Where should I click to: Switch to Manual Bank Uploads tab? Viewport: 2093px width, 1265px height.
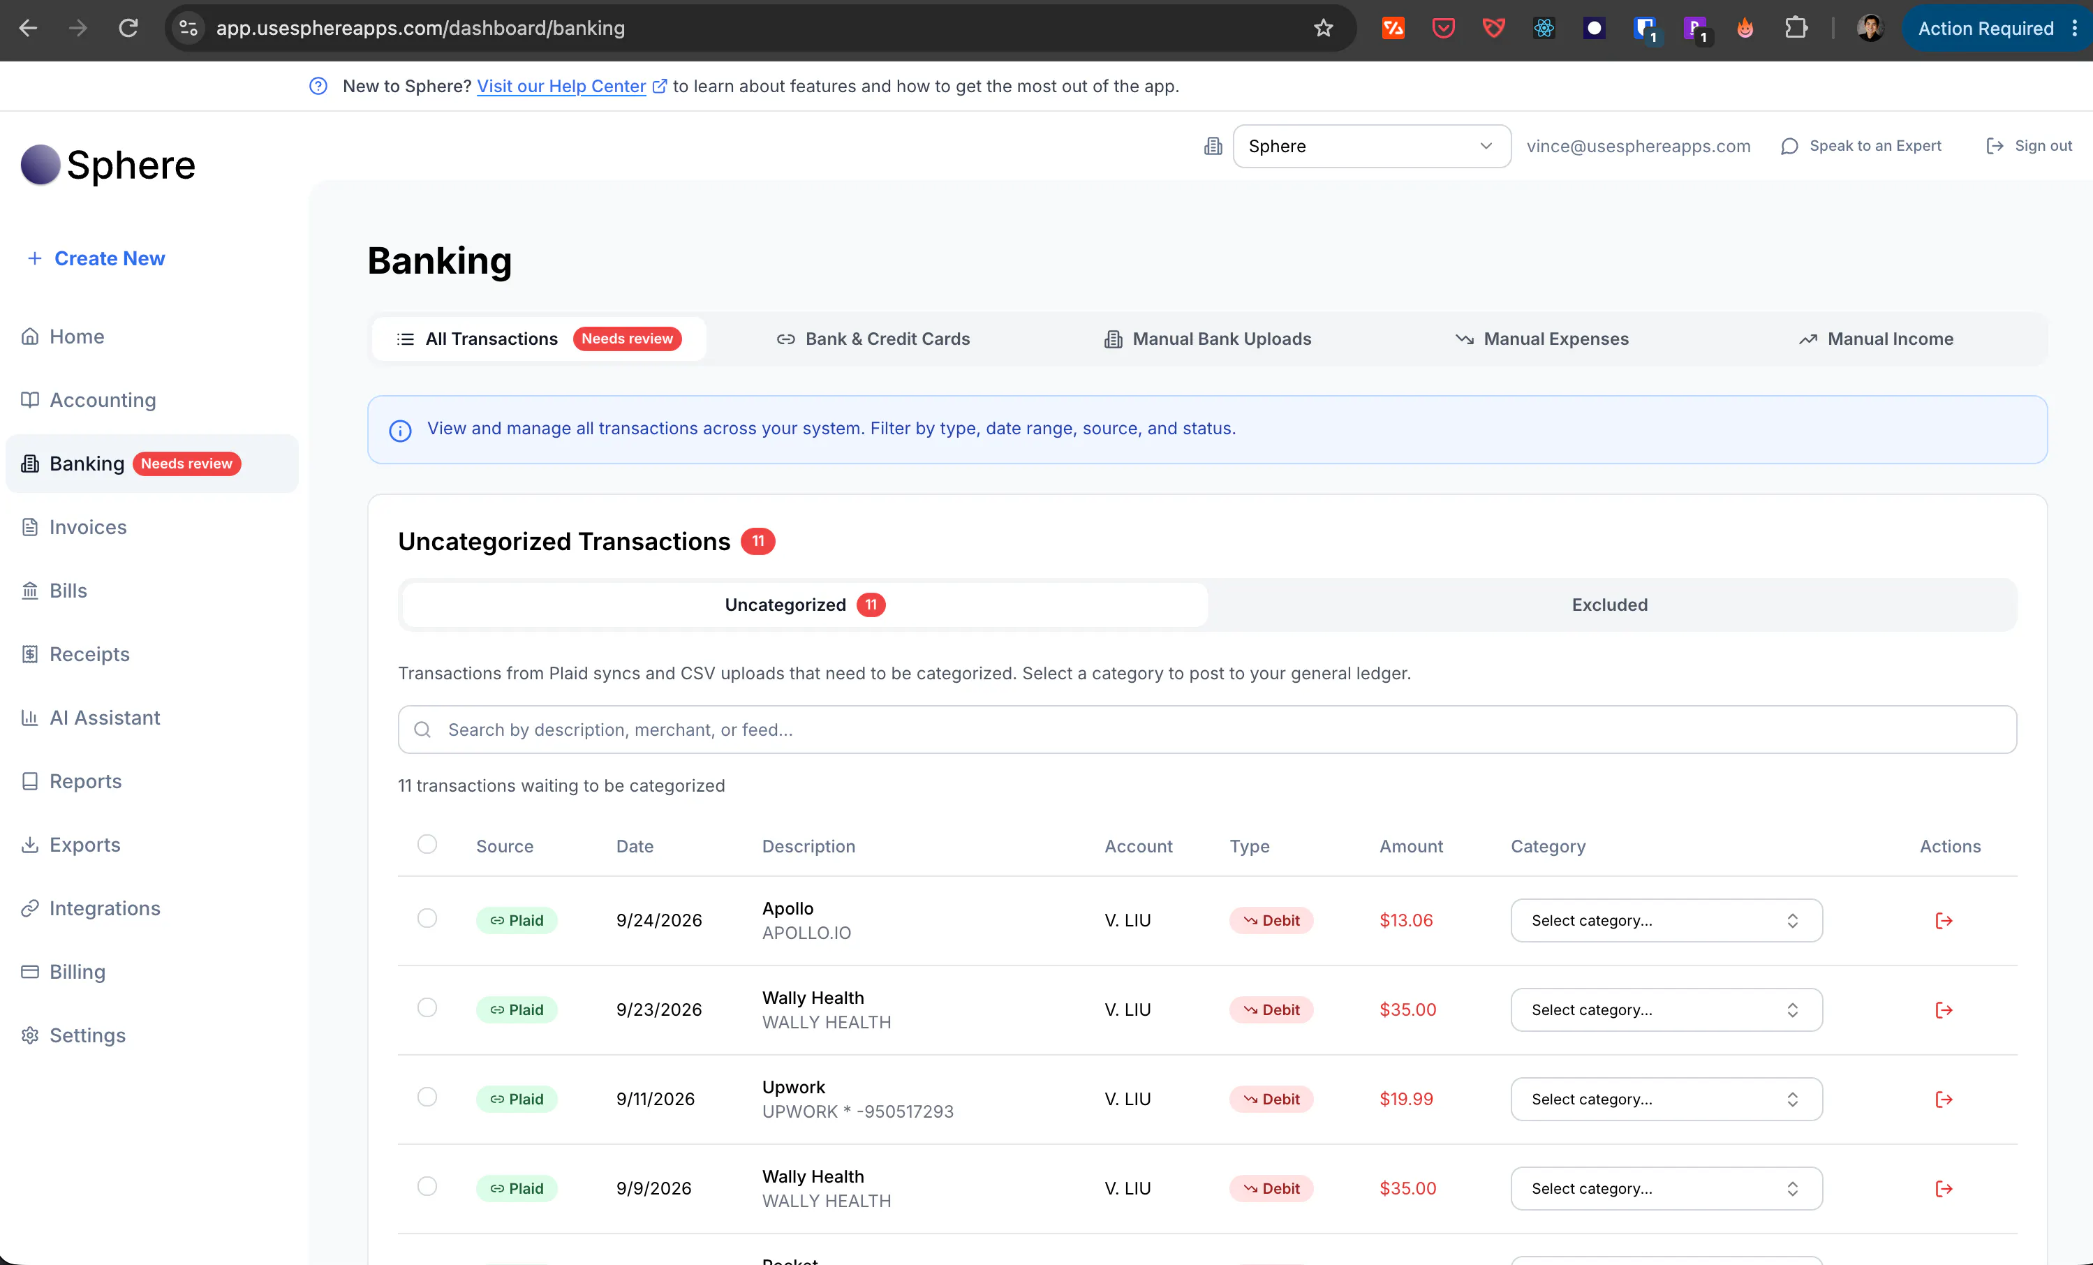(x=1207, y=339)
